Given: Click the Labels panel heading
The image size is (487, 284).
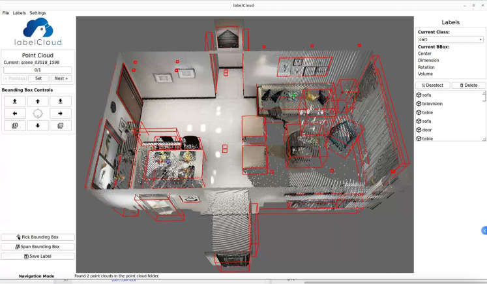Looking at the screenshot, I should click(x=450, y=22).
